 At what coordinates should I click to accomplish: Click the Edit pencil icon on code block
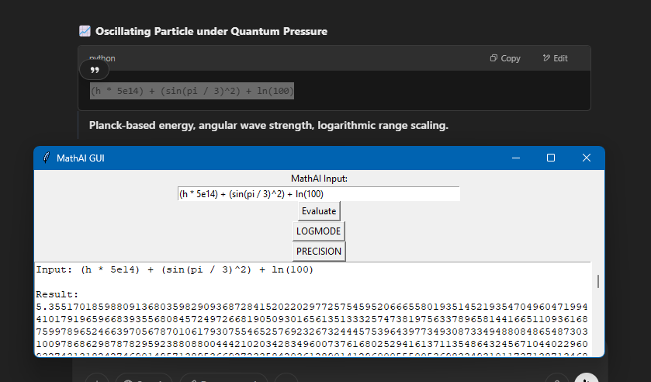547,58
